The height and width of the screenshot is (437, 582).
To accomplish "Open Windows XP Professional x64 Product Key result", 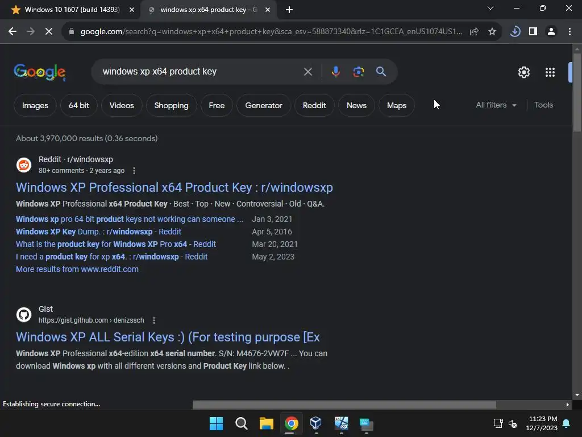I will (174, 188).
